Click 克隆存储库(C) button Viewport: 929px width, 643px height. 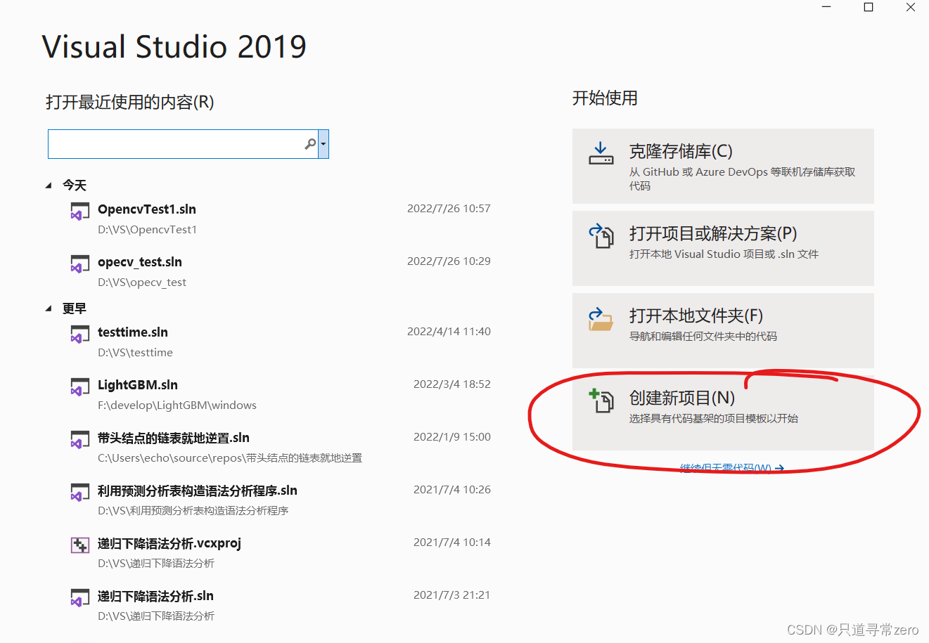click(x=723, y=166)
